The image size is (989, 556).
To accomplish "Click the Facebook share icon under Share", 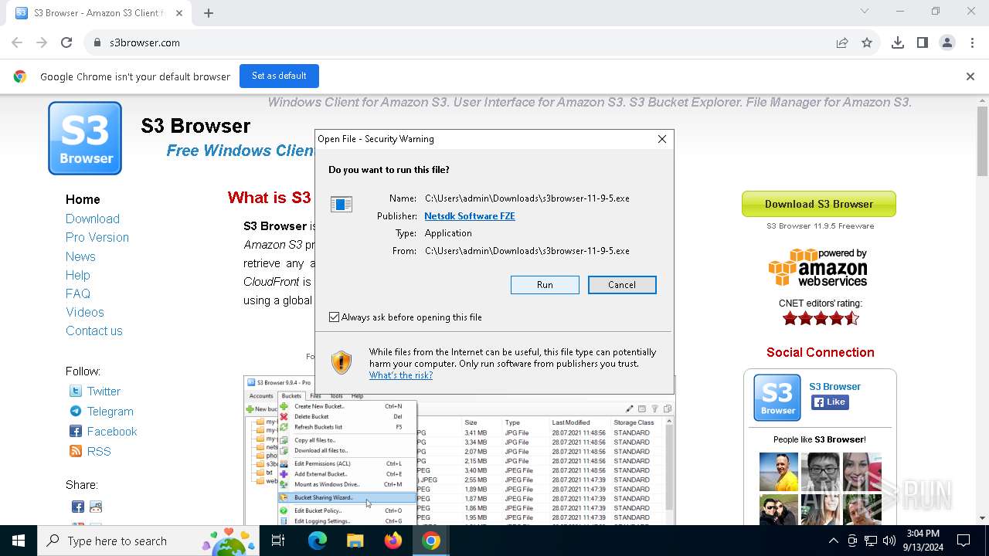I will pos(78,507).
